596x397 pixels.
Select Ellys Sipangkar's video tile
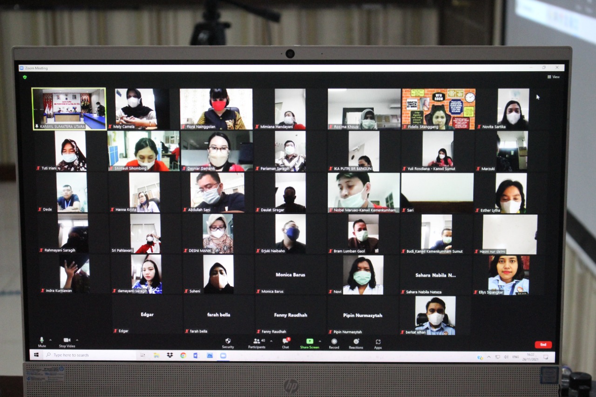[x=508, y=275]
